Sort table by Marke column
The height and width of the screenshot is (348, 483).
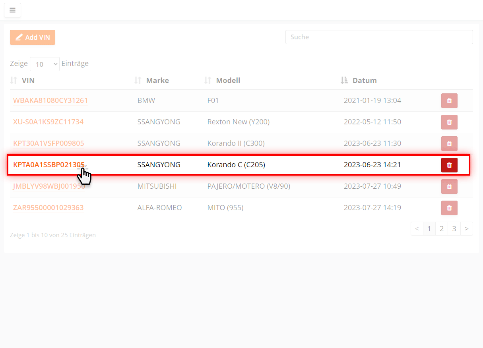(x=157, y=81)
